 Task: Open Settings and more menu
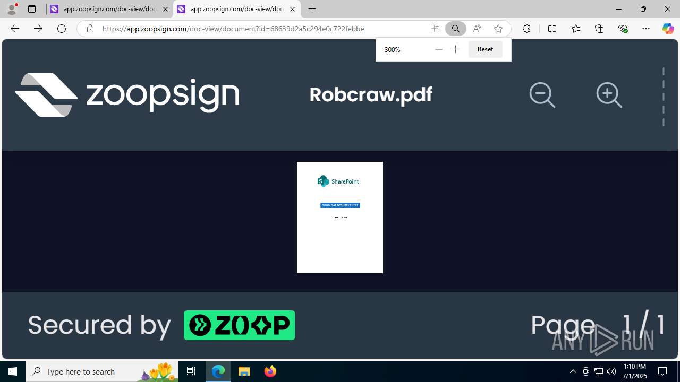click(x=646, y=29)
